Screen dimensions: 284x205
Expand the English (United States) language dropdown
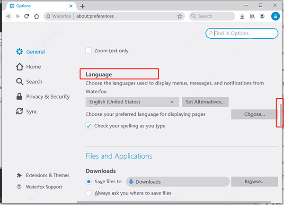click(x=132, y=102)
